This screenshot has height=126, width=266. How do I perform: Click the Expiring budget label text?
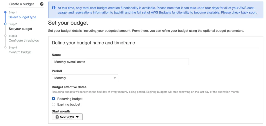point(69,105)
